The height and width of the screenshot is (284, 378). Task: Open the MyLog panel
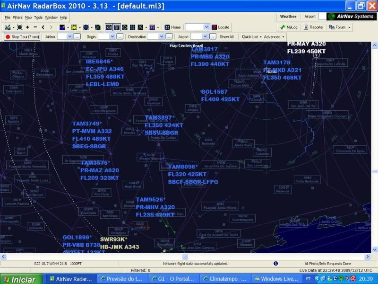click(289, 27)
